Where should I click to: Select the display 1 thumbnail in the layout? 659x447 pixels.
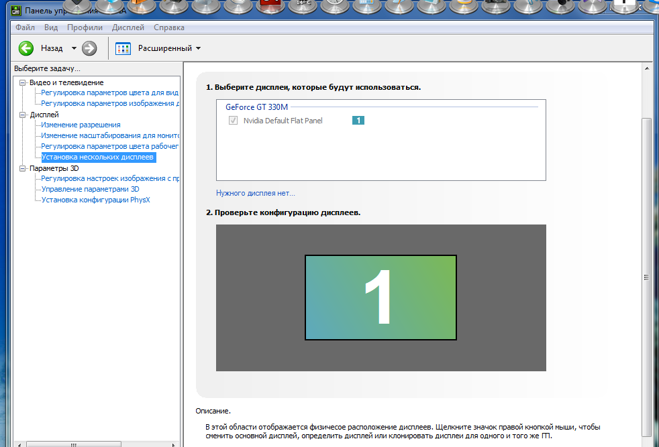coord(381,298)
